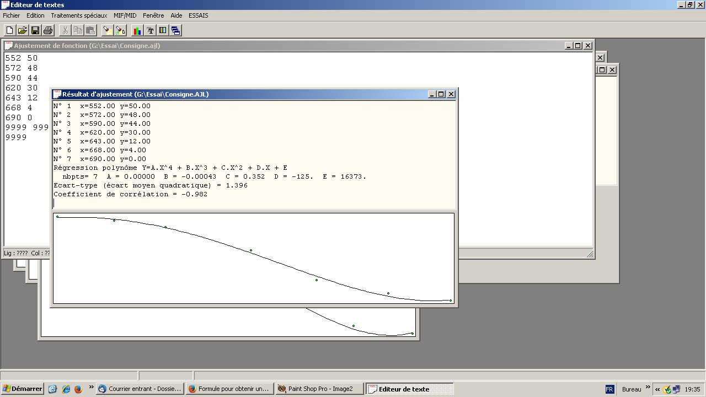Click the data line "572 48"
The width and height of the screenshot is (706, 397).
click(x=22, y=68)
